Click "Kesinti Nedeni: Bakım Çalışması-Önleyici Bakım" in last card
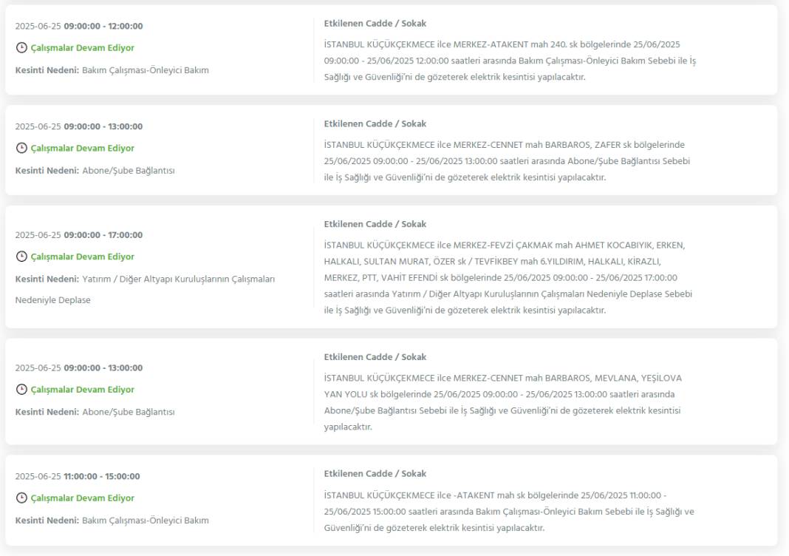Image resolution: width=789 pixels, height=556 pixels. pyautogui.click(x=112, y=521)
